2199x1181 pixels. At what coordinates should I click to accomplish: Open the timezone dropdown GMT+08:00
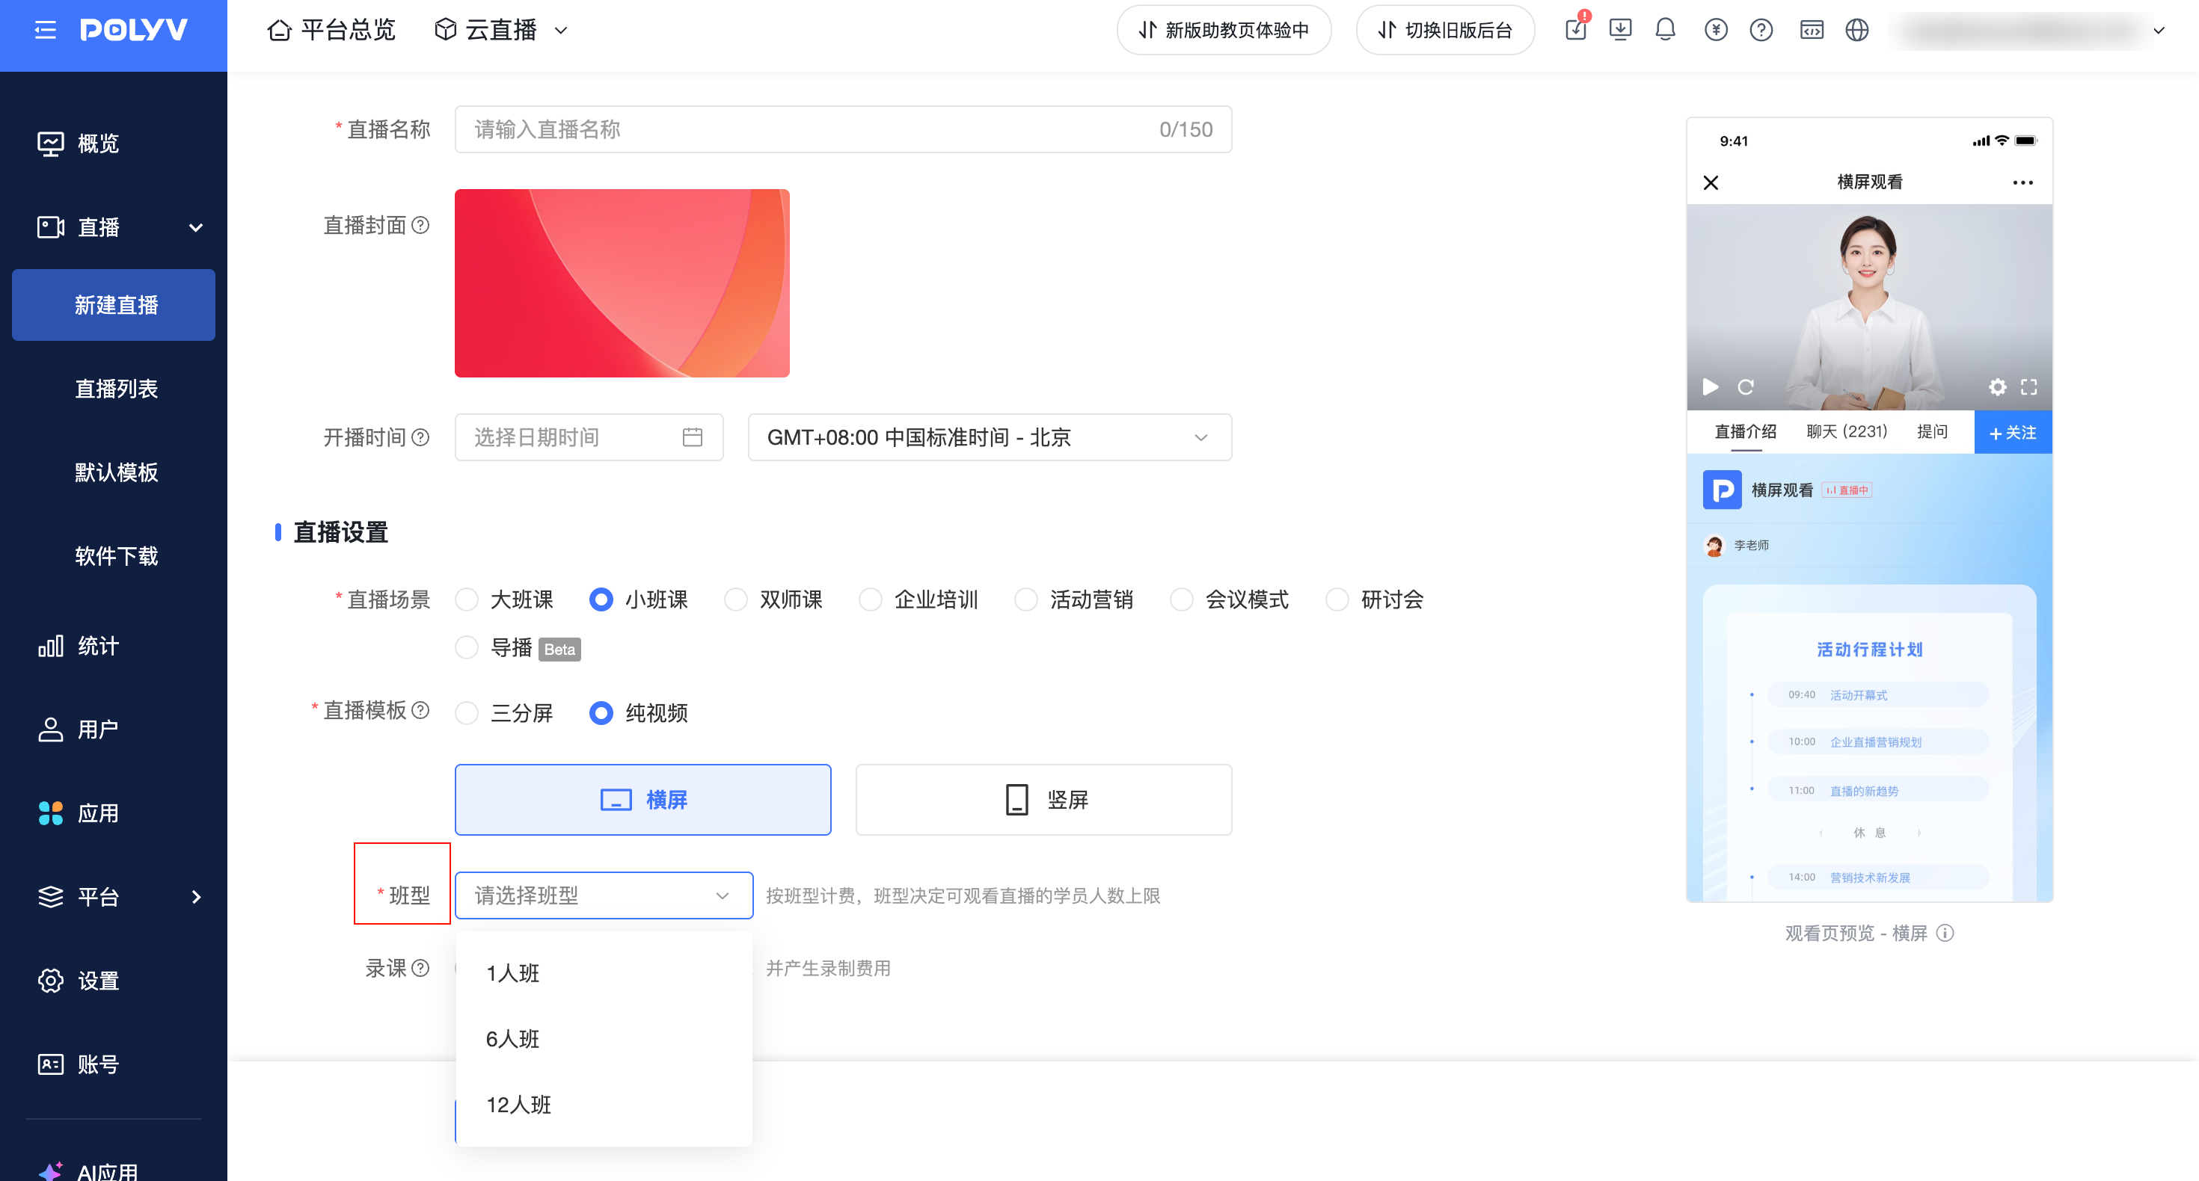click(x=990, y=437)
